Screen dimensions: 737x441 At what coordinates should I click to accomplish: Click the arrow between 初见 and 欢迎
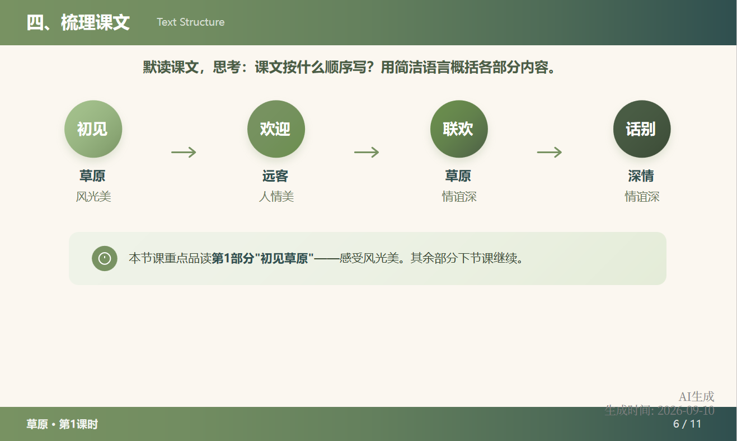(x=184, y=152)
